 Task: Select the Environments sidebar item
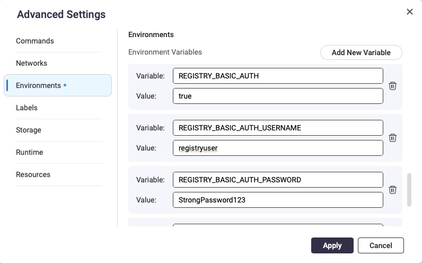[x=39, y=85]
